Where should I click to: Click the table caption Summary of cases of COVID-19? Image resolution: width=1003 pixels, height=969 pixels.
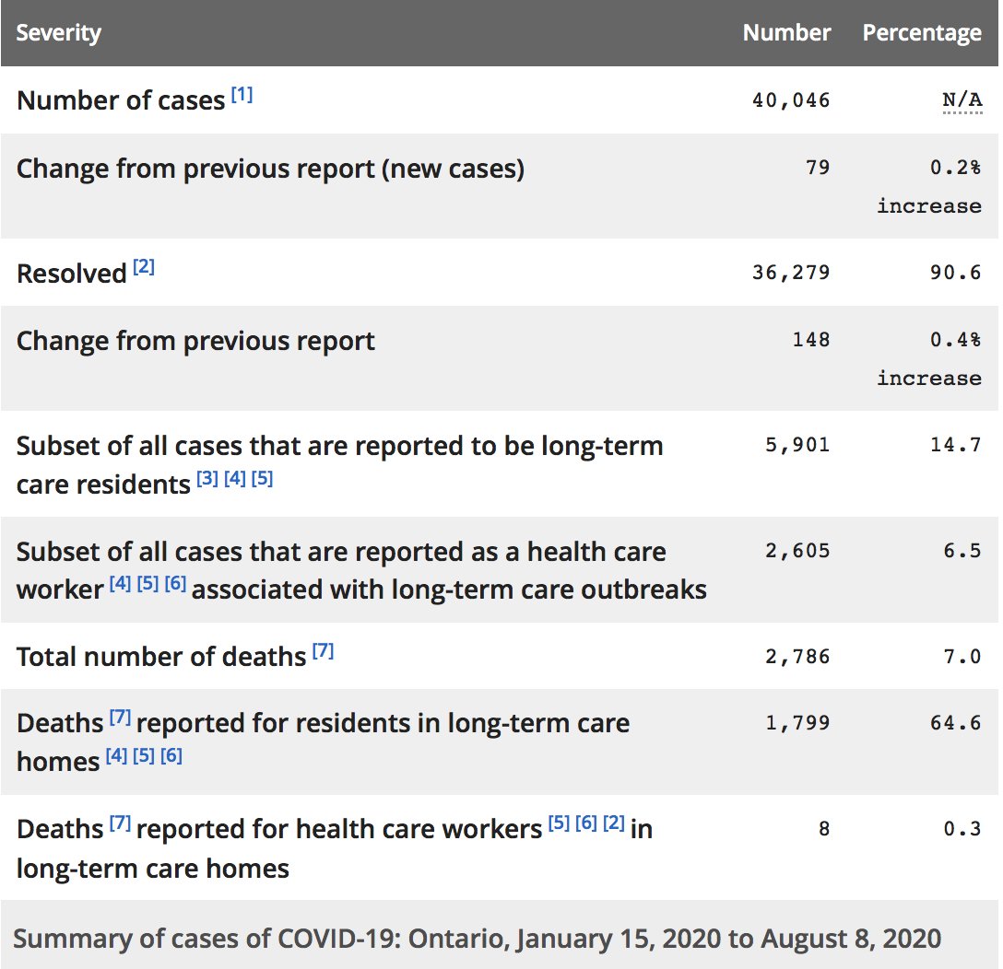pyautogui.click(x=478, y=939)
